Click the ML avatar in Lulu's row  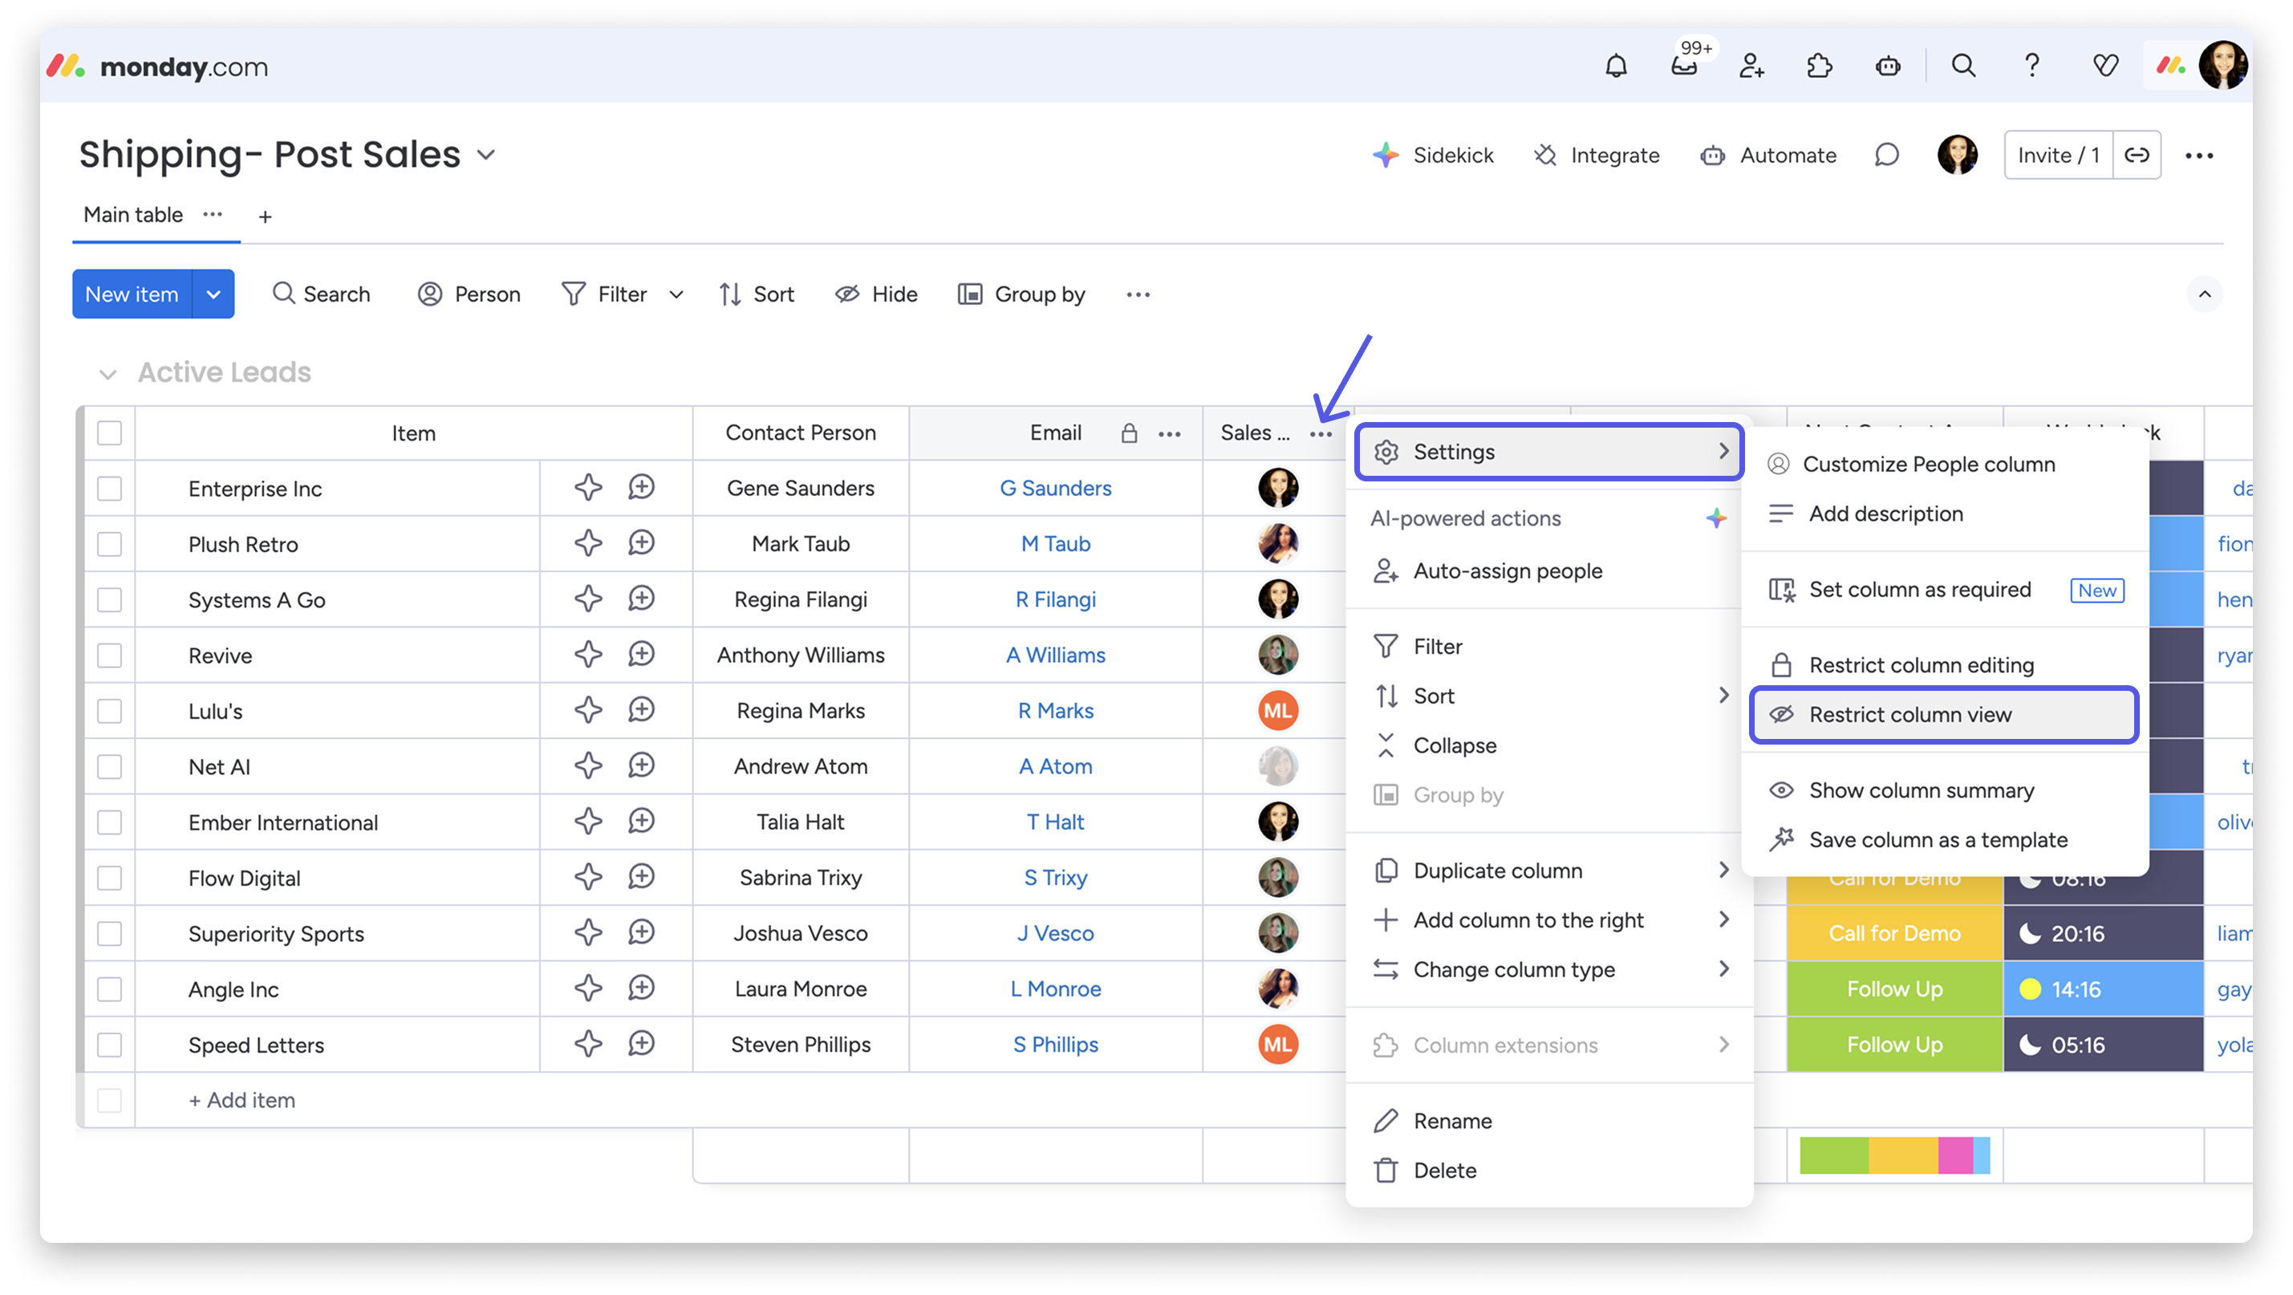click(x=1277, y=710)
